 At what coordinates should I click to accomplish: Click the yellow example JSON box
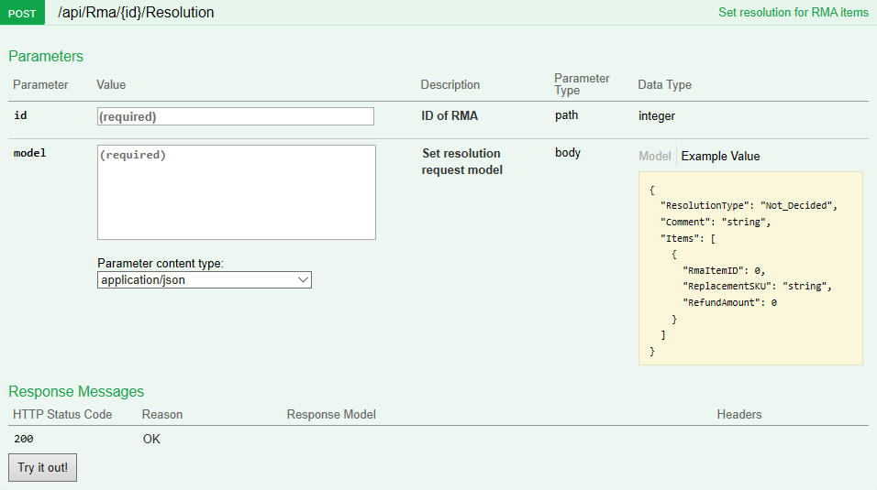click(750, 268)
